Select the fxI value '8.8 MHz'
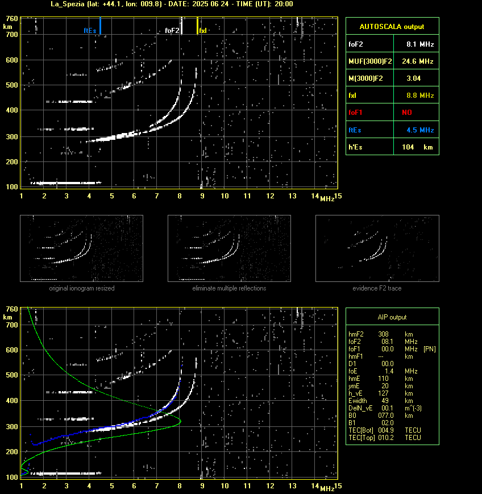Screen dimensions: 482x494 click(x=420, y=96)
